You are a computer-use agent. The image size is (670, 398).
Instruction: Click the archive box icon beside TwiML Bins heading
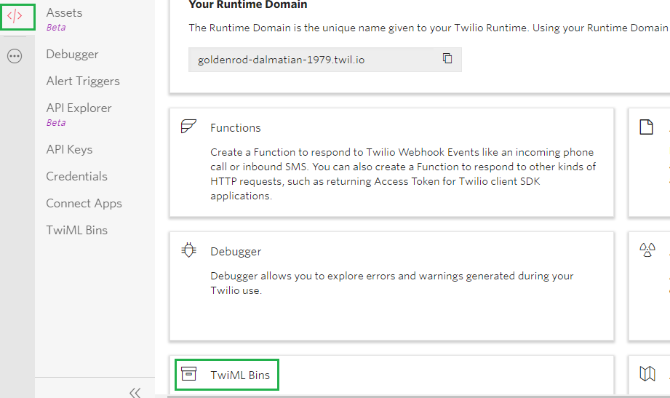(188, 375)
